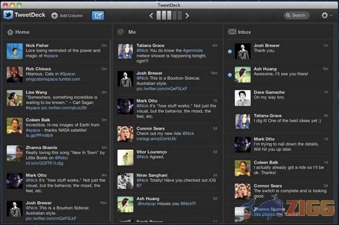Click the Search field
Screen dimensions: 339x225
[x=297, y=15]
